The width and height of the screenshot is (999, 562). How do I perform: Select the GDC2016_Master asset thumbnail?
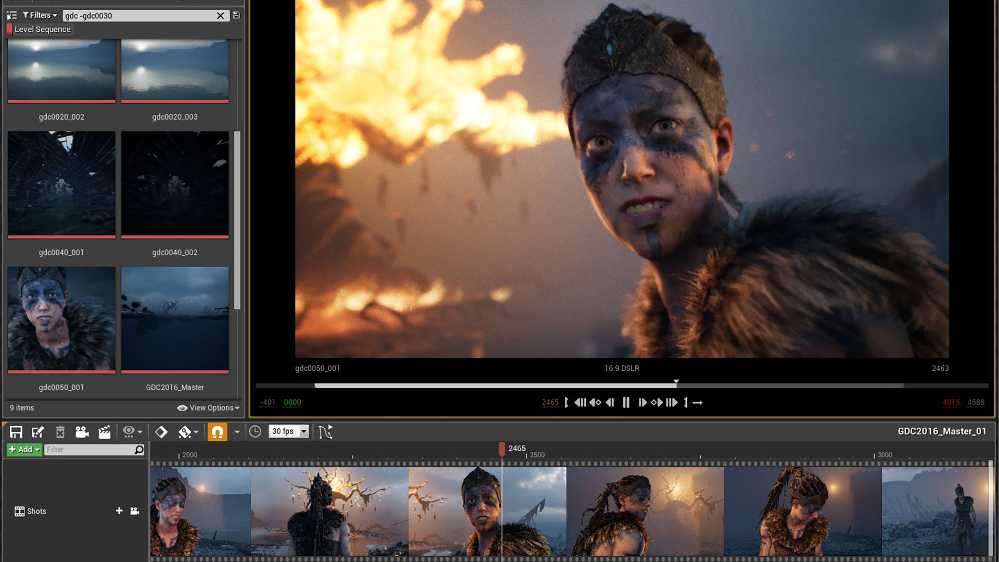point(175,320)
